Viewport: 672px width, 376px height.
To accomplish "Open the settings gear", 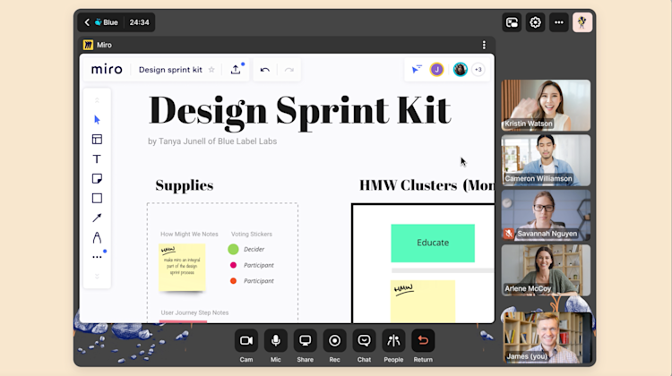I will [535, 22].
